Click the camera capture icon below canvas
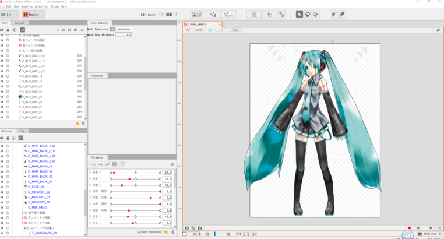 point(187,228)
